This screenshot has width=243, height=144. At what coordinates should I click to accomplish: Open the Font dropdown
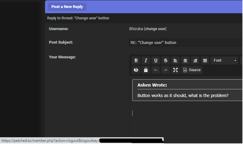coord(224,60)
